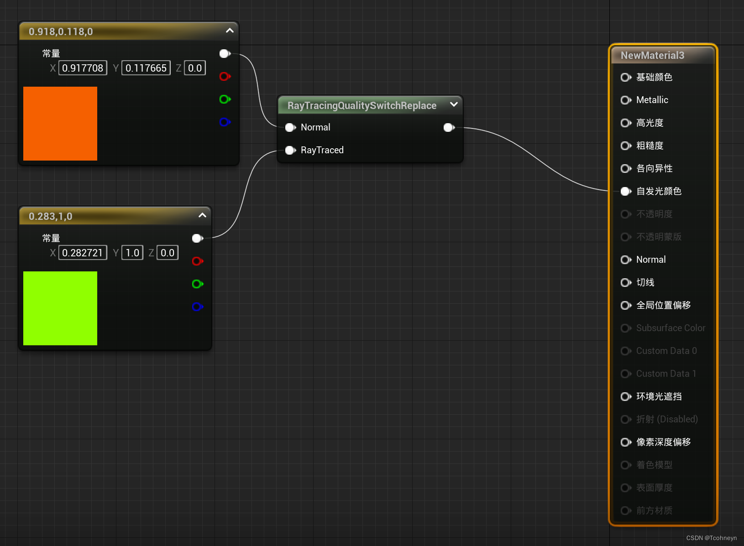Click the X value field 0.917708

83,68
